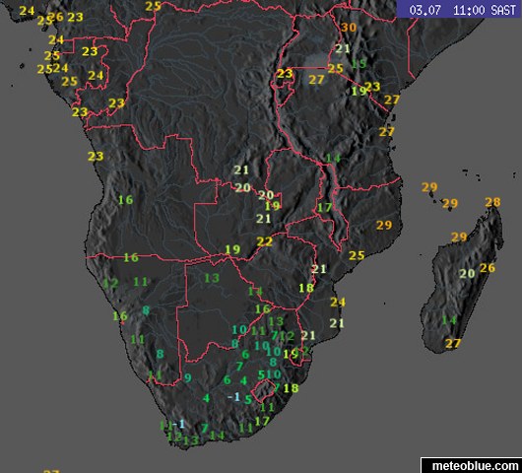Select the 28 reading at Madagascar's northern tip
This screenshot has height=473, width=522.
pos(492,202)
